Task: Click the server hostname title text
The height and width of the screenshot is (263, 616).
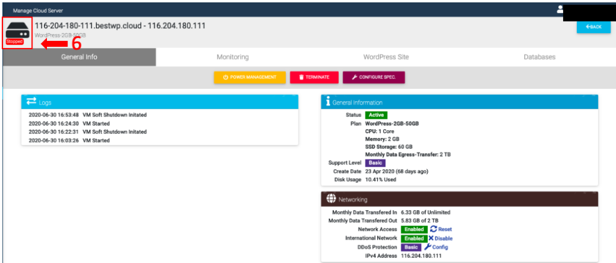Action: 120,26
